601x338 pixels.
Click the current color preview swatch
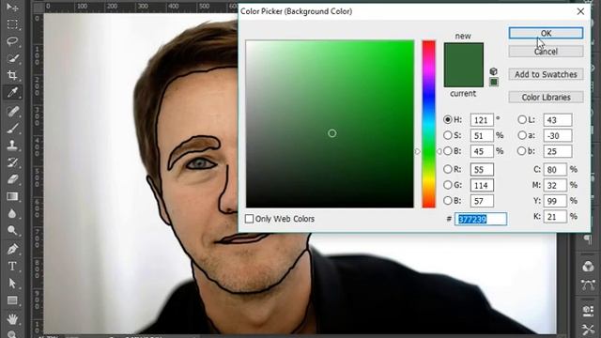pos(463,76)
